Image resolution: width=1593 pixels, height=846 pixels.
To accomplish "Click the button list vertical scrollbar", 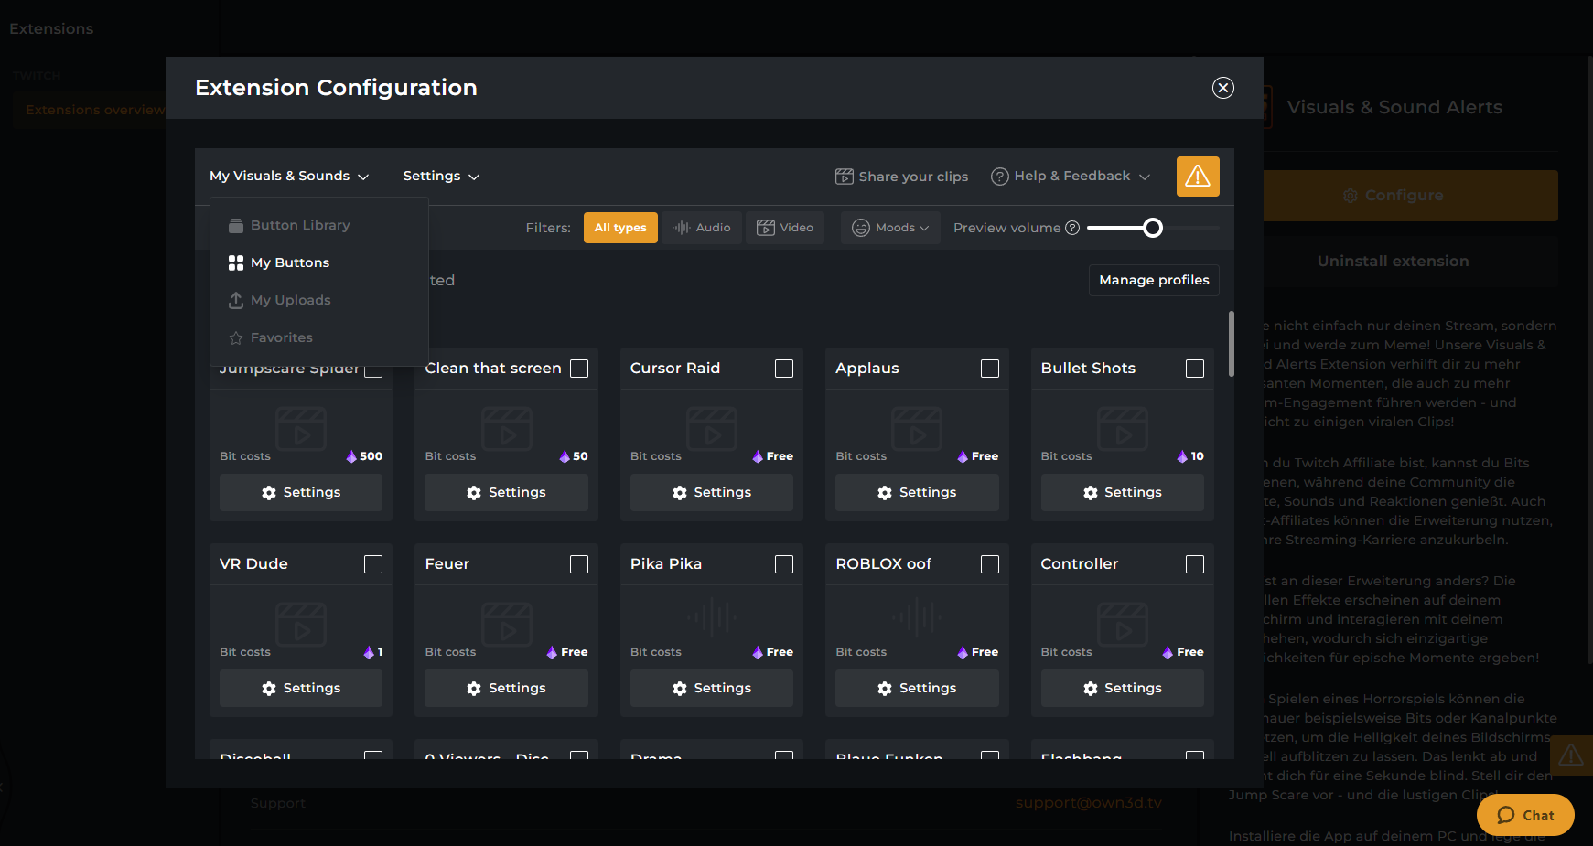I will click(x=1232, y=344).
